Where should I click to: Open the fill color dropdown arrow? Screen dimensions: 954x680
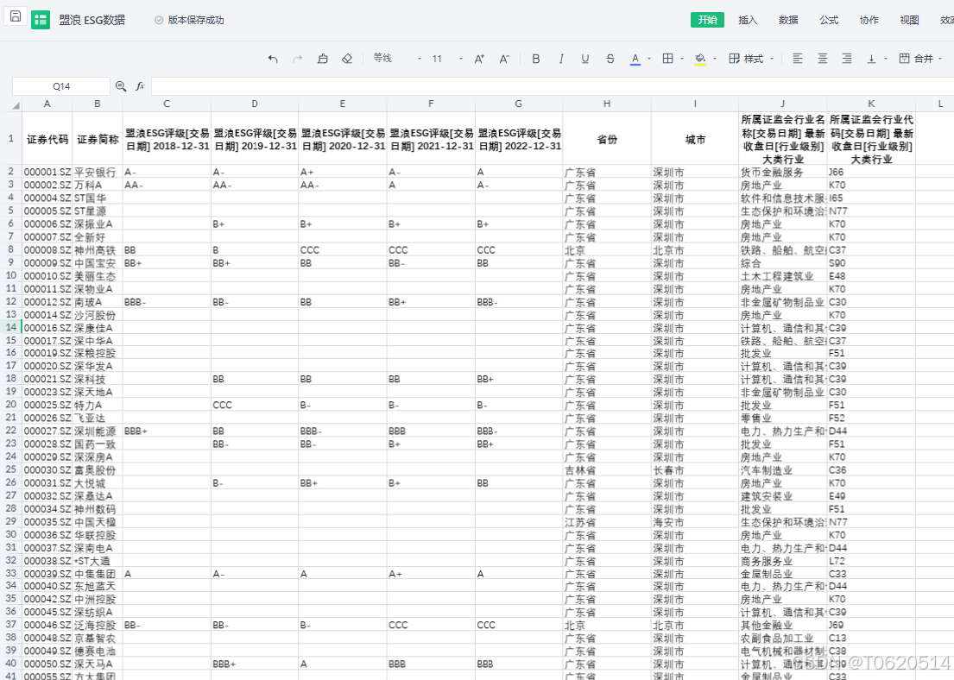[x=715, y=59]
